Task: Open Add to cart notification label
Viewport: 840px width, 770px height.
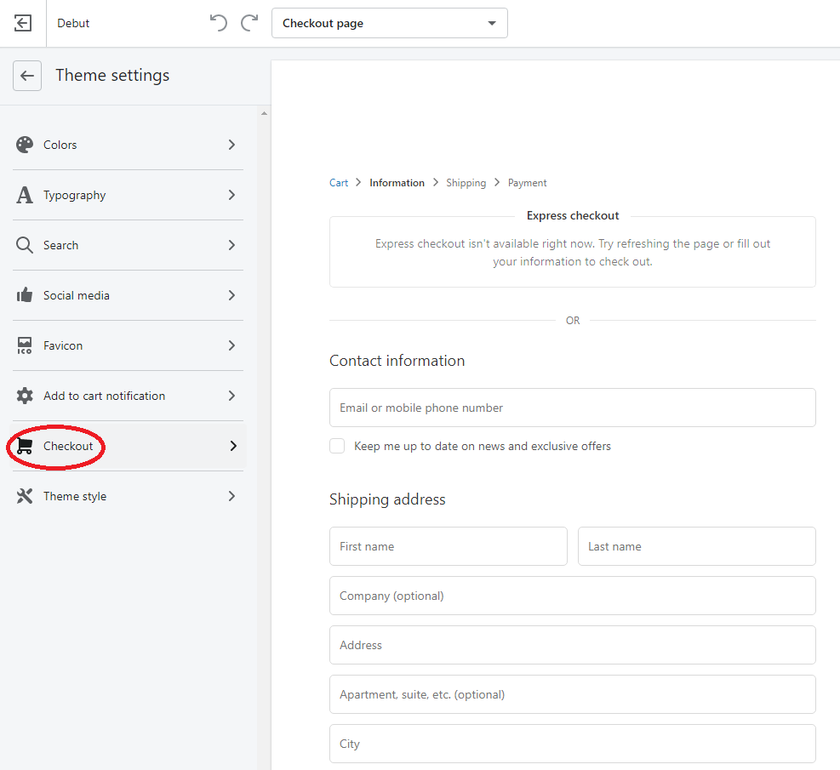Action: coord(104,396)
